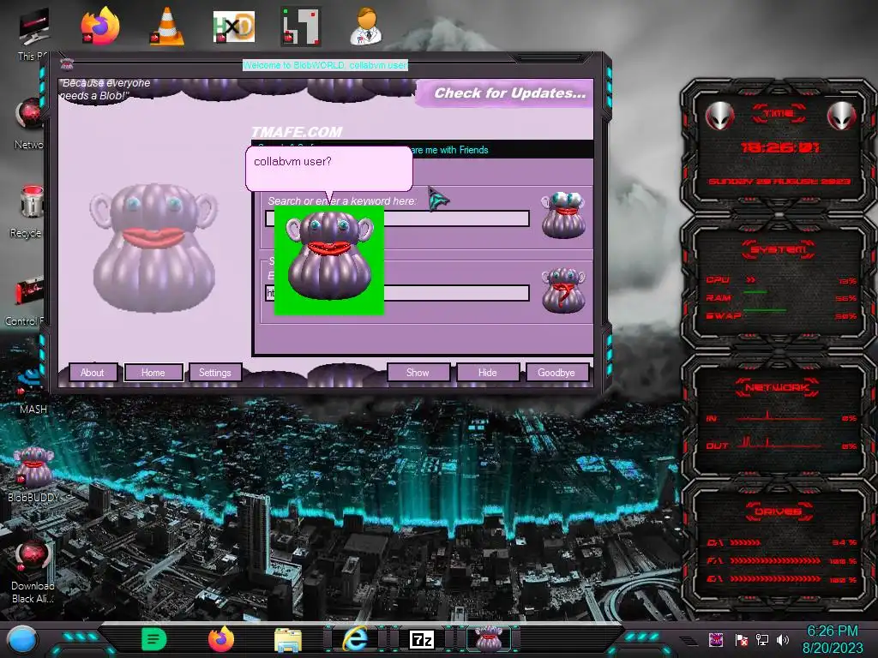Click the network OUT graph
Screen dimensions: 878x658
(779, 443)
